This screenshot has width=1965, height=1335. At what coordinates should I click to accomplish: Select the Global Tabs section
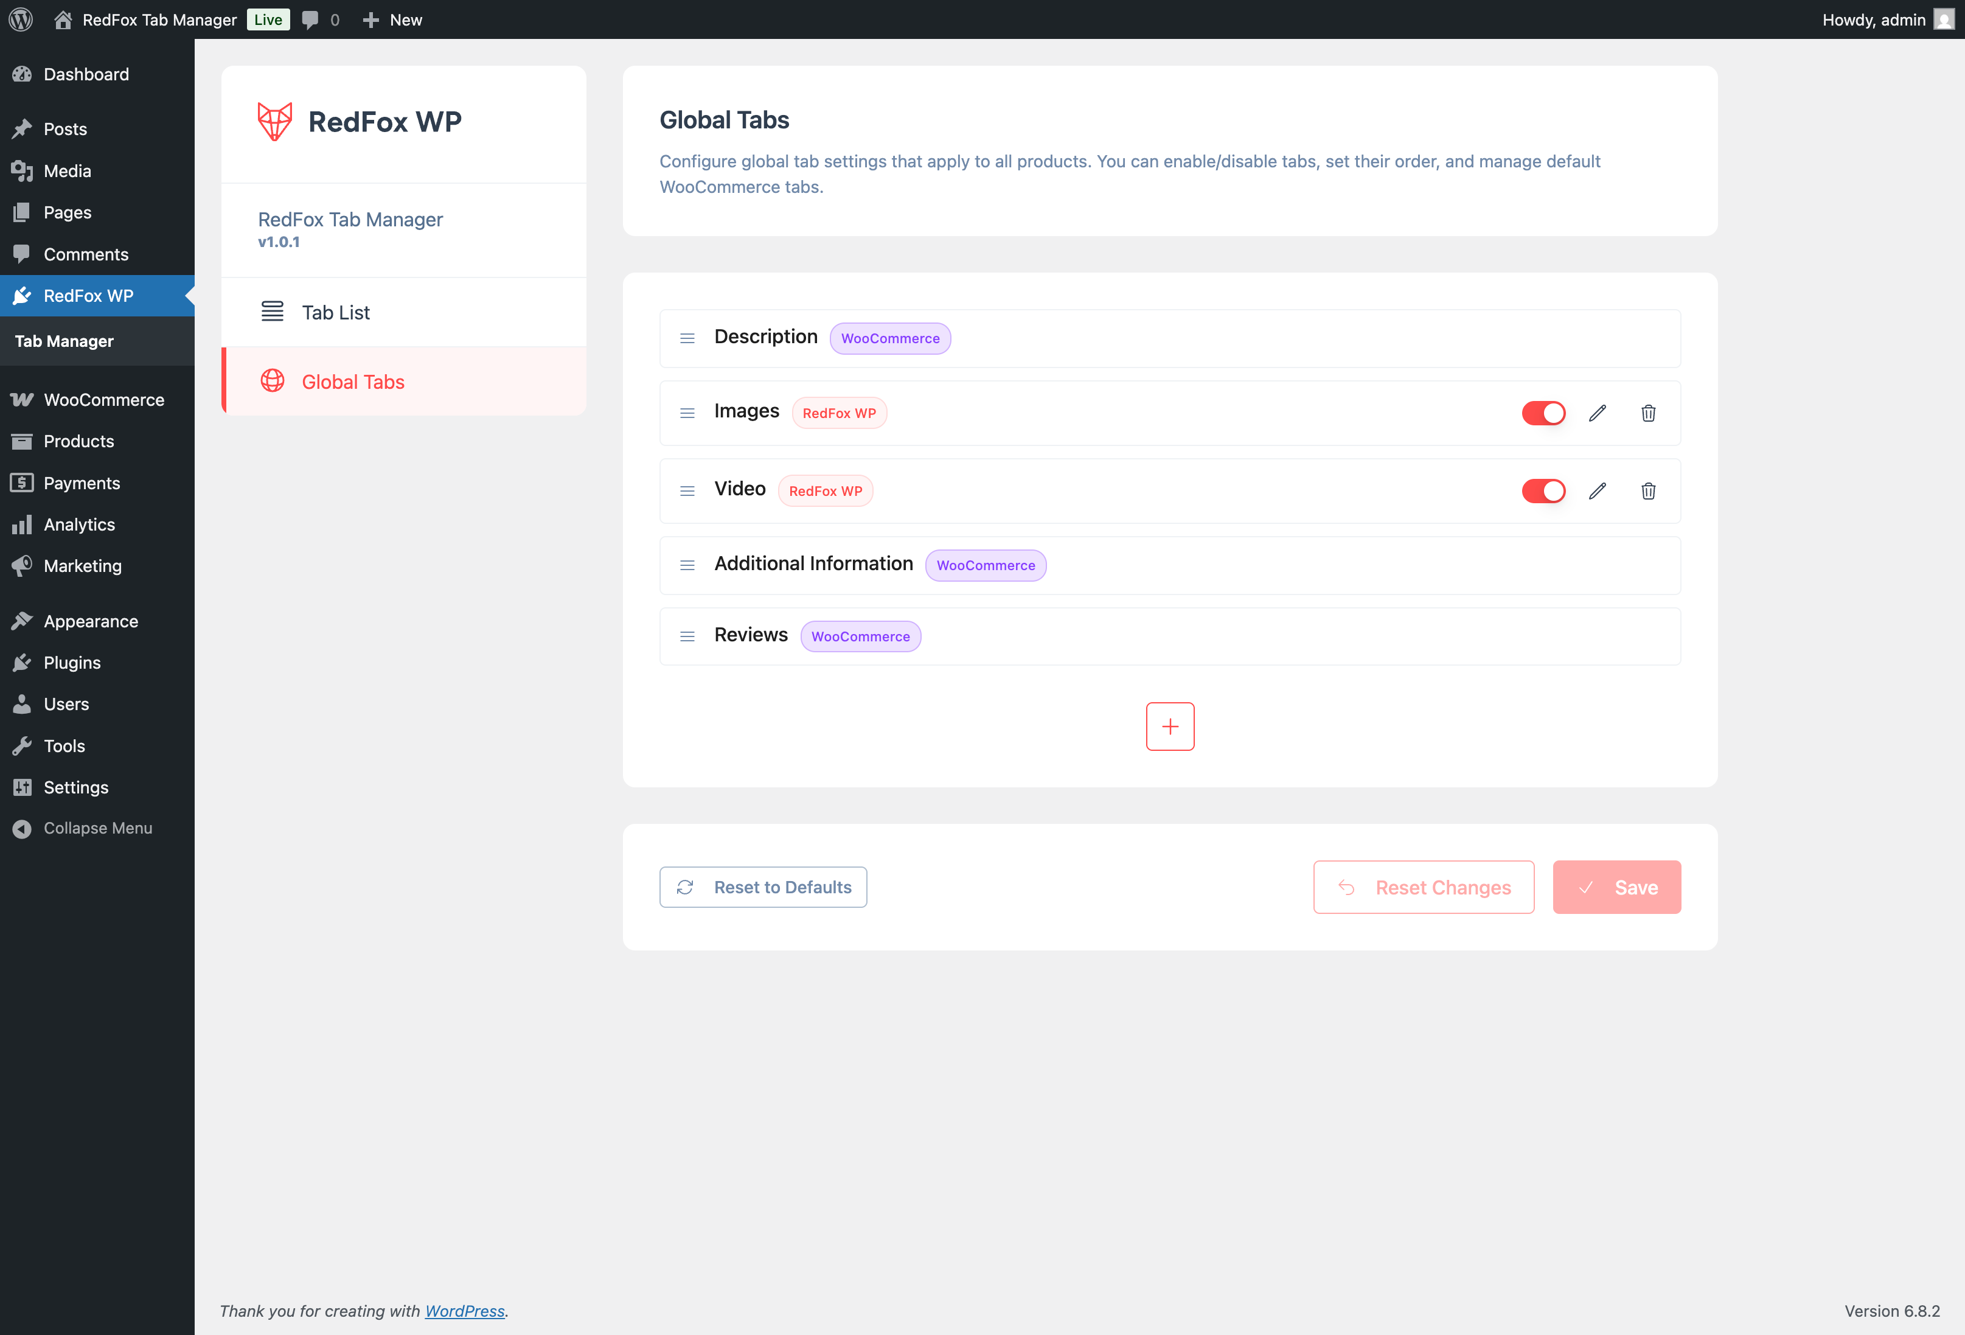(x=403, y=382)
